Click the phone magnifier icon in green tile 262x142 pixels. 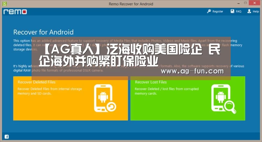224,99
